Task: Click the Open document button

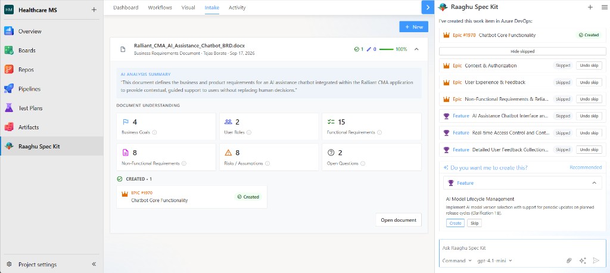Action: coord(399,220)
